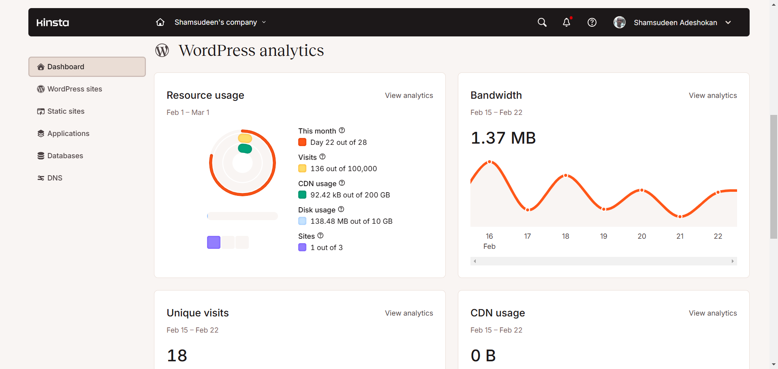Open the help center question icon
The width and height of the screenshot is (778, 369).
[x=592, y=22]
